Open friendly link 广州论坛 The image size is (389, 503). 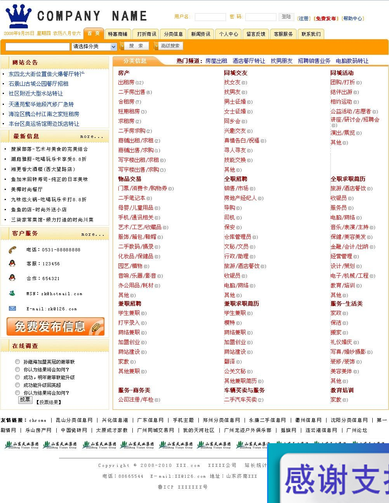[x=356, y=430]
